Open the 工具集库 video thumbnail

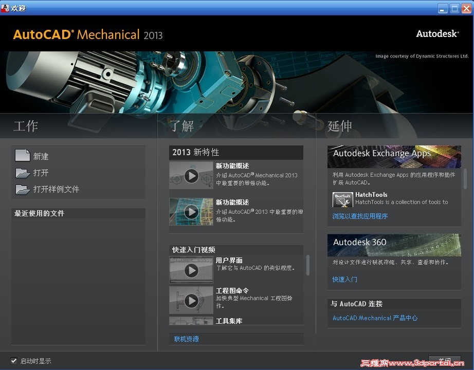[191, 321]
